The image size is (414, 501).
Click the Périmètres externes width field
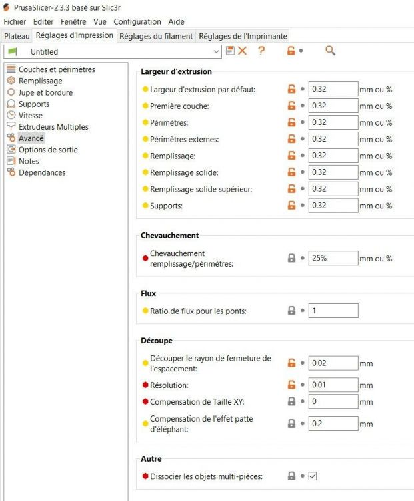tap(333, 139)
